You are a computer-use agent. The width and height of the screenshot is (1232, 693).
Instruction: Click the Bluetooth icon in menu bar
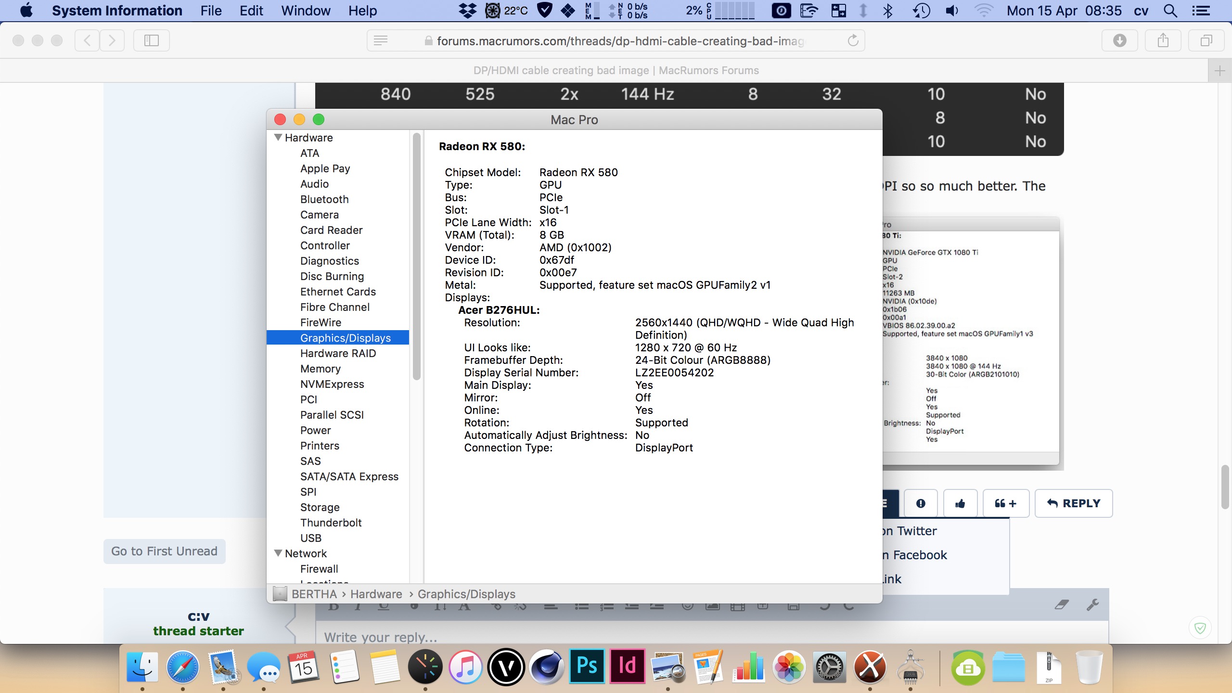tap(888, 11)
